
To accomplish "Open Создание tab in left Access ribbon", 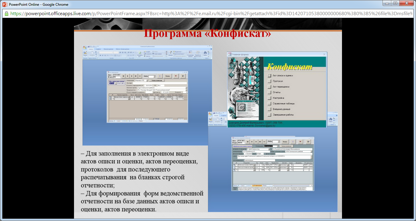I will tap(98, 49).
